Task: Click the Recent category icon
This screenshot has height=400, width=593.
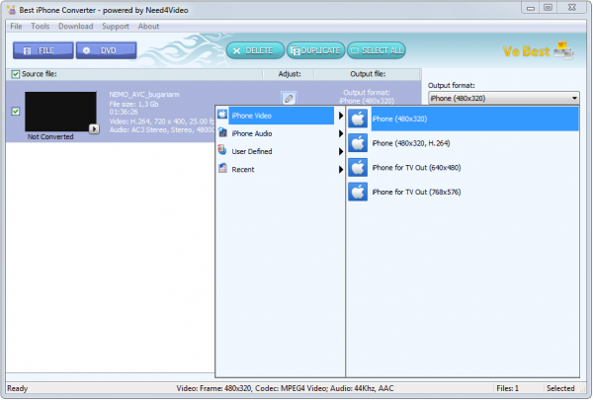Action: point(222,168)
